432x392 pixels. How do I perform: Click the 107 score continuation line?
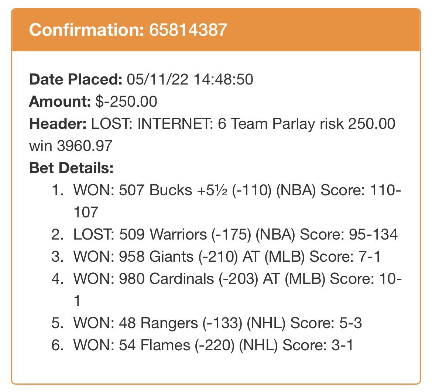(x=86, y=212)
